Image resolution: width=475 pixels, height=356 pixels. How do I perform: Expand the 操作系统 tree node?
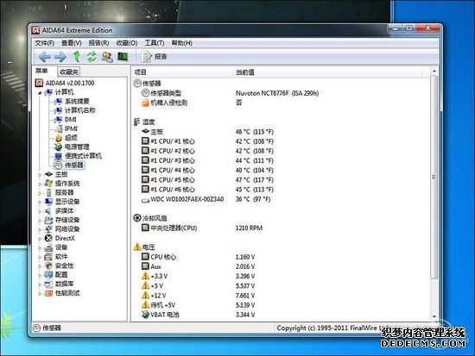40,184
